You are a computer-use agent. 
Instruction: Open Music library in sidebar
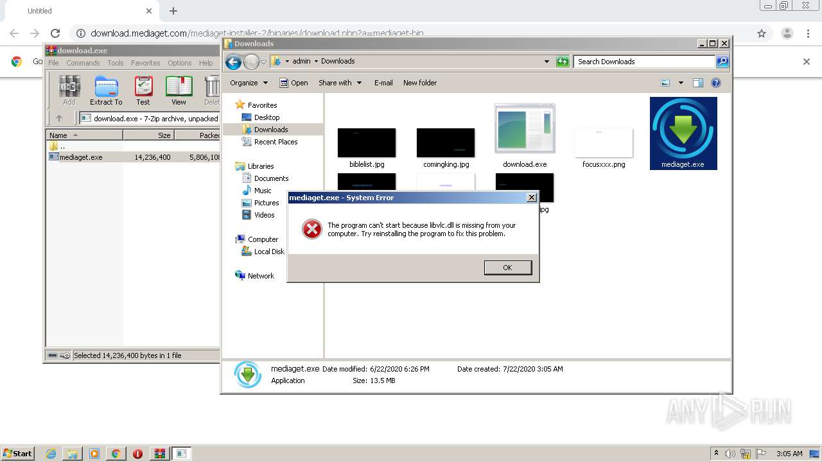click(x=257, y=191)
